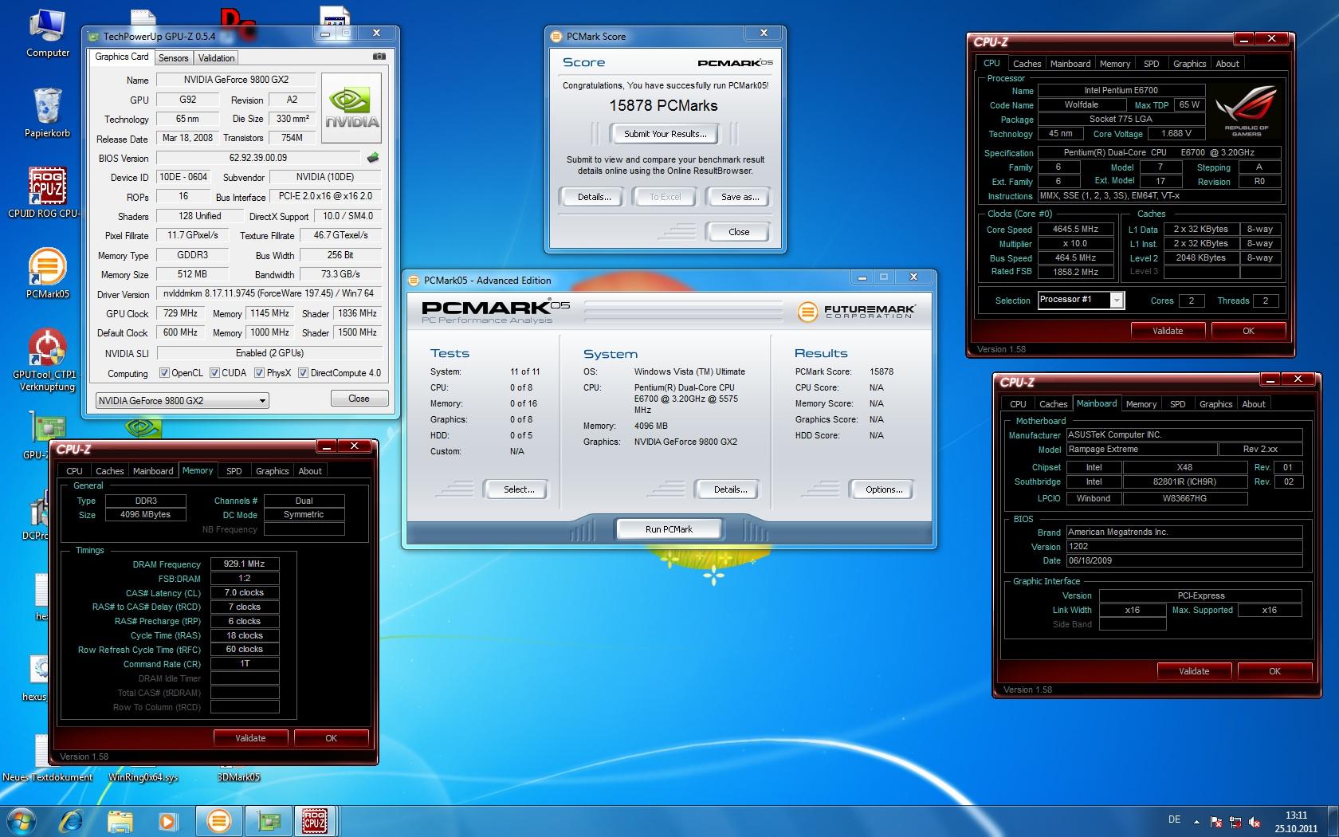
Task: Open About tab in CPU-Z Memory window
Action: coord(310,471)
